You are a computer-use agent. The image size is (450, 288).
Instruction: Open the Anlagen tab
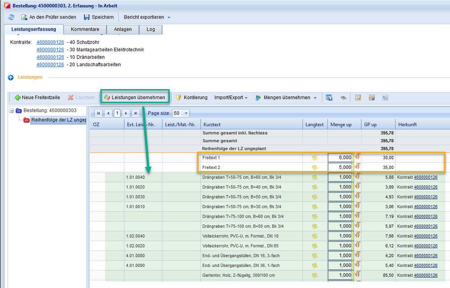pos(123,30)
